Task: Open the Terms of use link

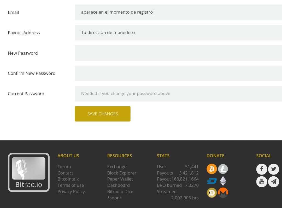Action: [71, 185]
